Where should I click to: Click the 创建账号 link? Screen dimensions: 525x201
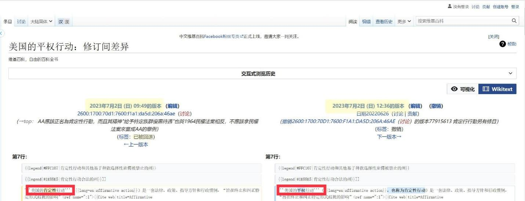tap(501, 7)
